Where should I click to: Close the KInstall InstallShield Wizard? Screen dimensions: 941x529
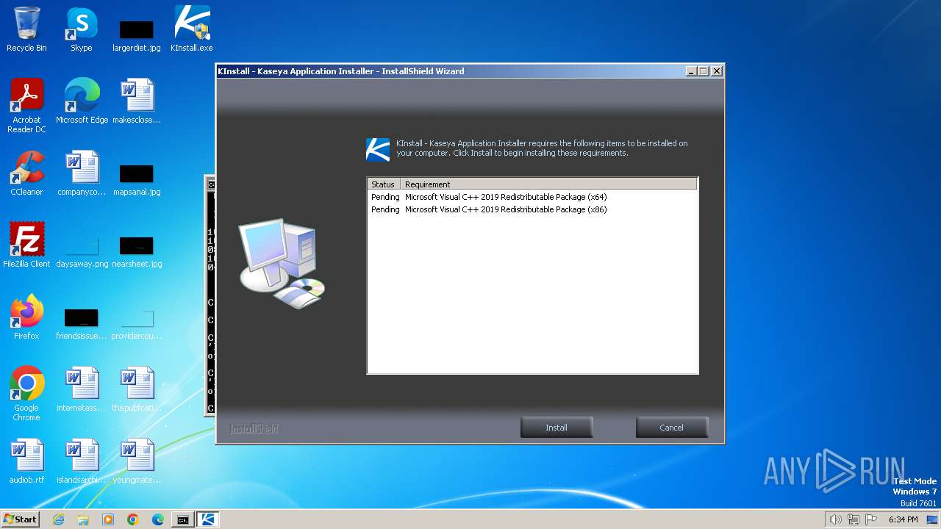pyautogui.click(x=717, y=71)
